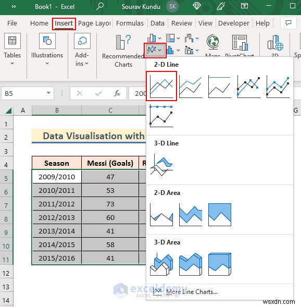Image resolution: width=301 pixels, height=307 pixels.
Task: Expand the Add-ins group
Action: coord(82,50)
